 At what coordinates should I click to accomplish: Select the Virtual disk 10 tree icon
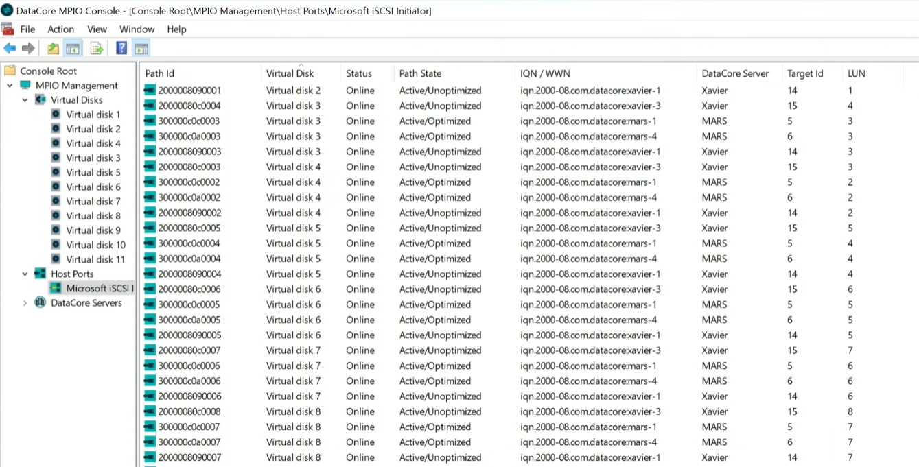[56, 245]
